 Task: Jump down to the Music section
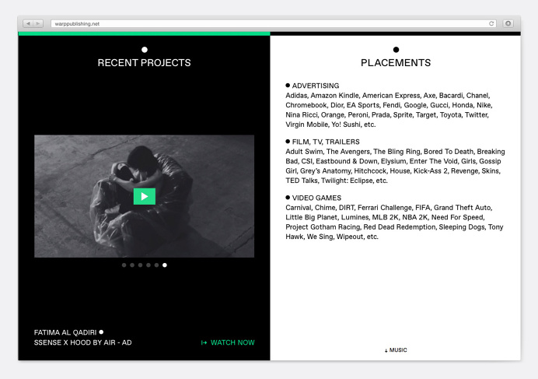coord(396,350)
